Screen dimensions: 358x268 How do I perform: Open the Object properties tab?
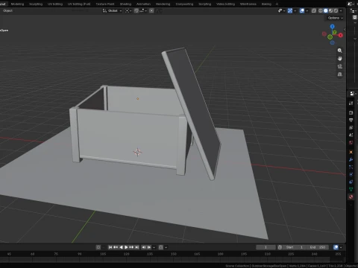tap(351, 152)
